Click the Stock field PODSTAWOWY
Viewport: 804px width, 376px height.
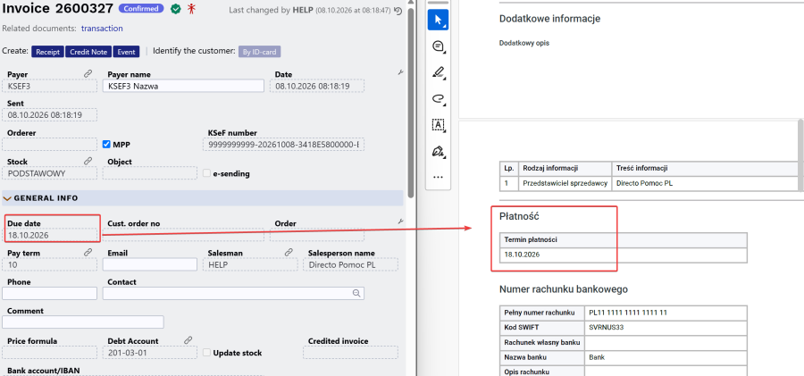pyautogui.click(x=50, y=173)
